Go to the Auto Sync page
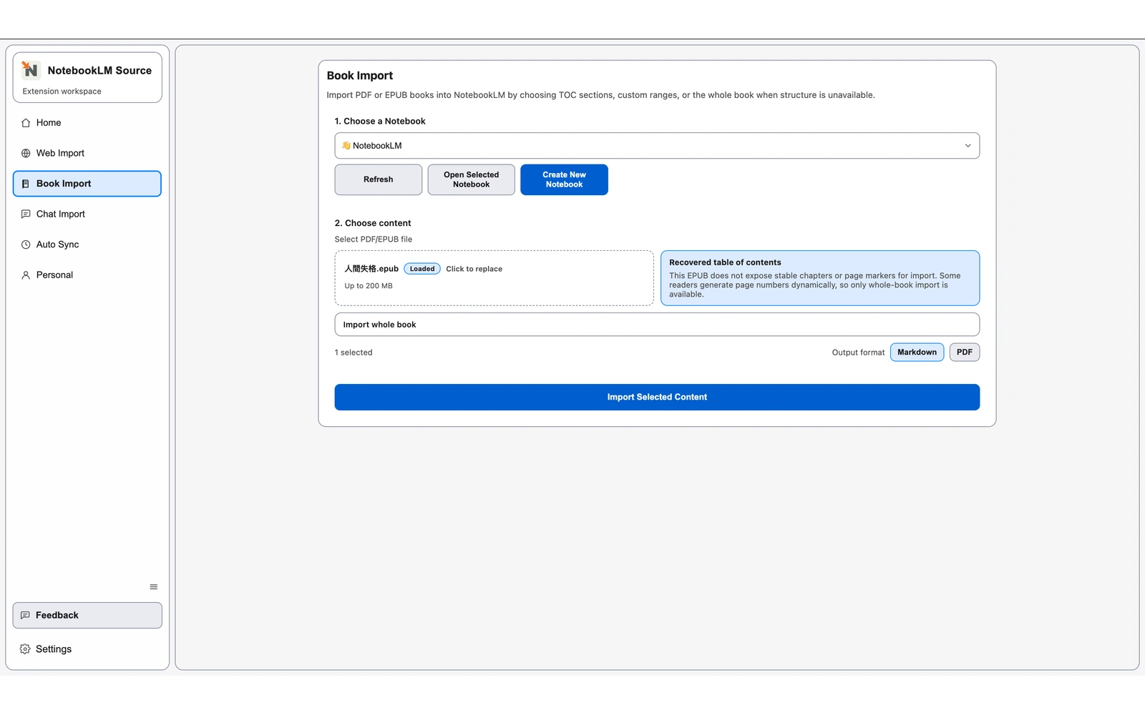 [58, 245]
